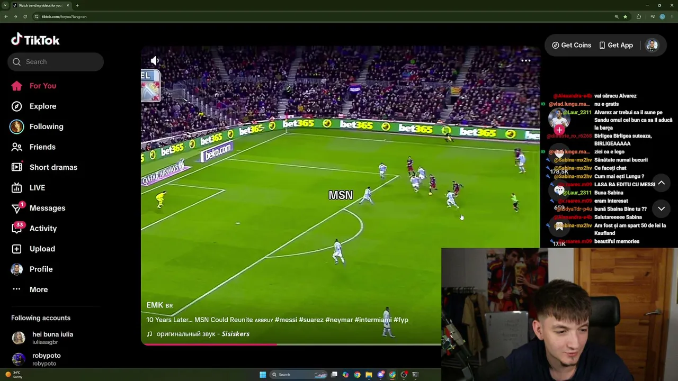Open Short dramas section
Screen dimensions: 678x381
[x=44, y=167]
